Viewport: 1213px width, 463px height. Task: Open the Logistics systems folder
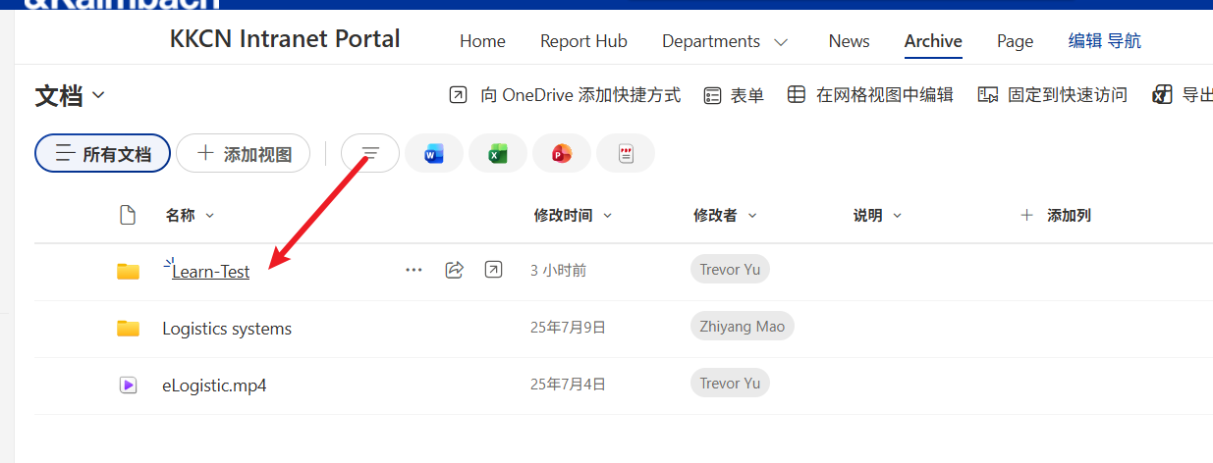(x=227, y=329)
